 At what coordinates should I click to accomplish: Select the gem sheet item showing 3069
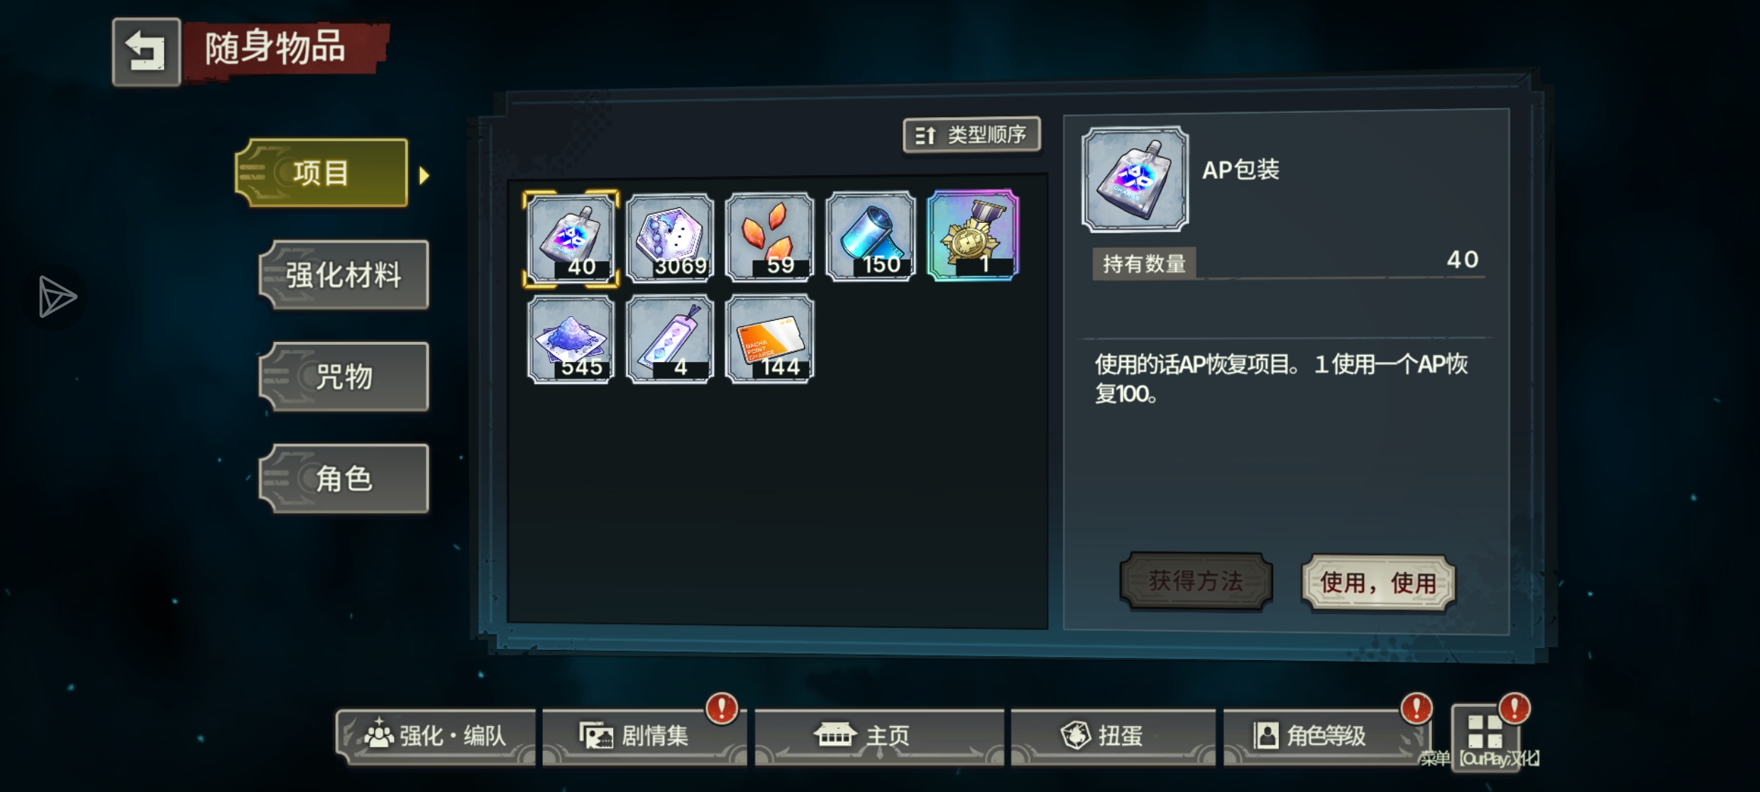click(671, 238)
